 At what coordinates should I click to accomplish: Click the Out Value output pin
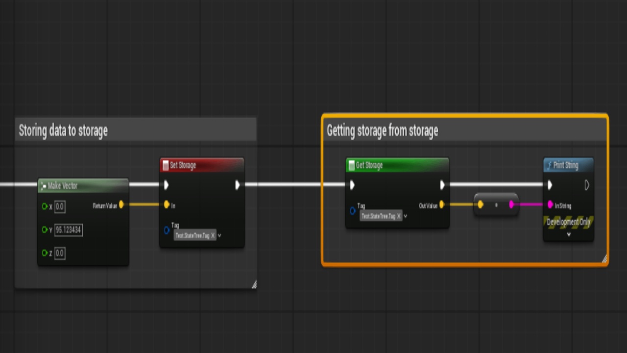(442, 205)
